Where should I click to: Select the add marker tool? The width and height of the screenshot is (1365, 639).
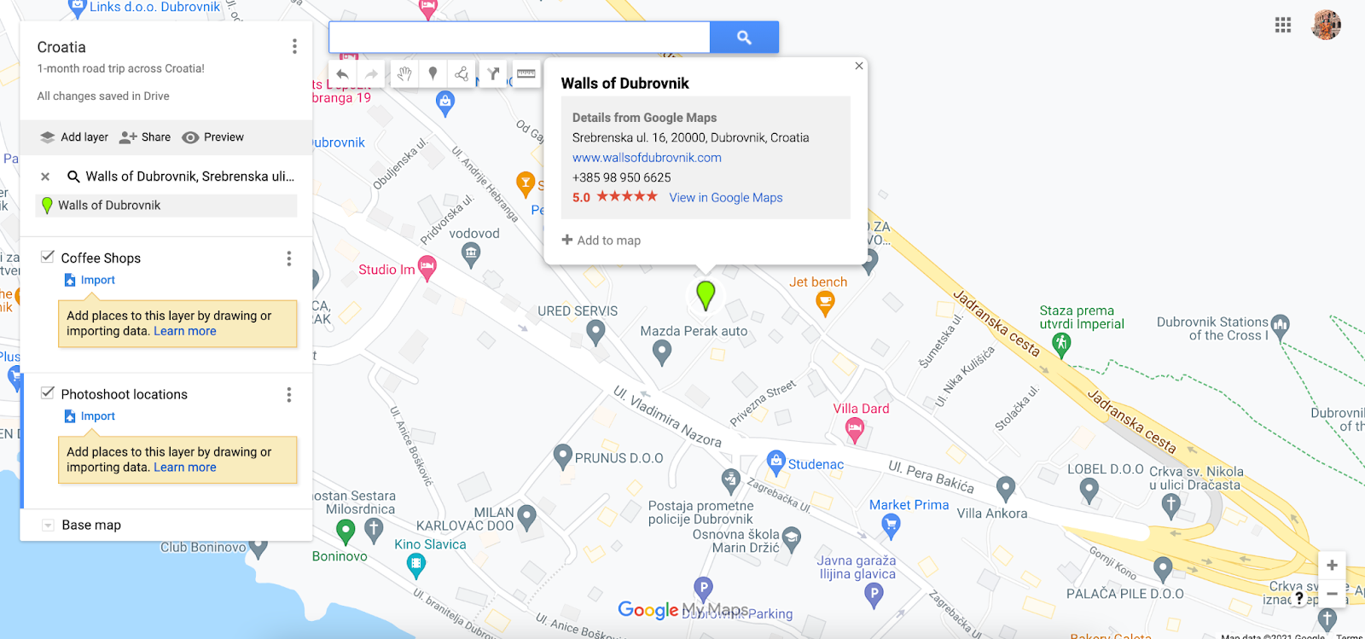pos(433,74)
